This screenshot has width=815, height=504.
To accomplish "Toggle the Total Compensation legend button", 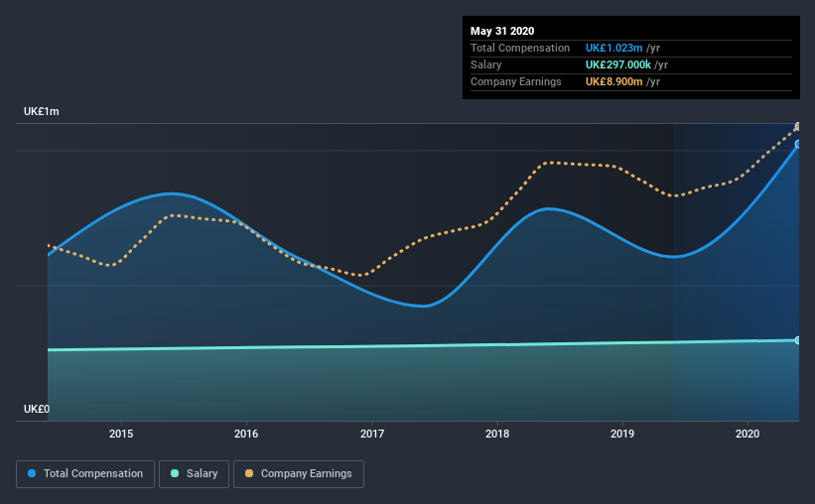I will pos(85,474).
